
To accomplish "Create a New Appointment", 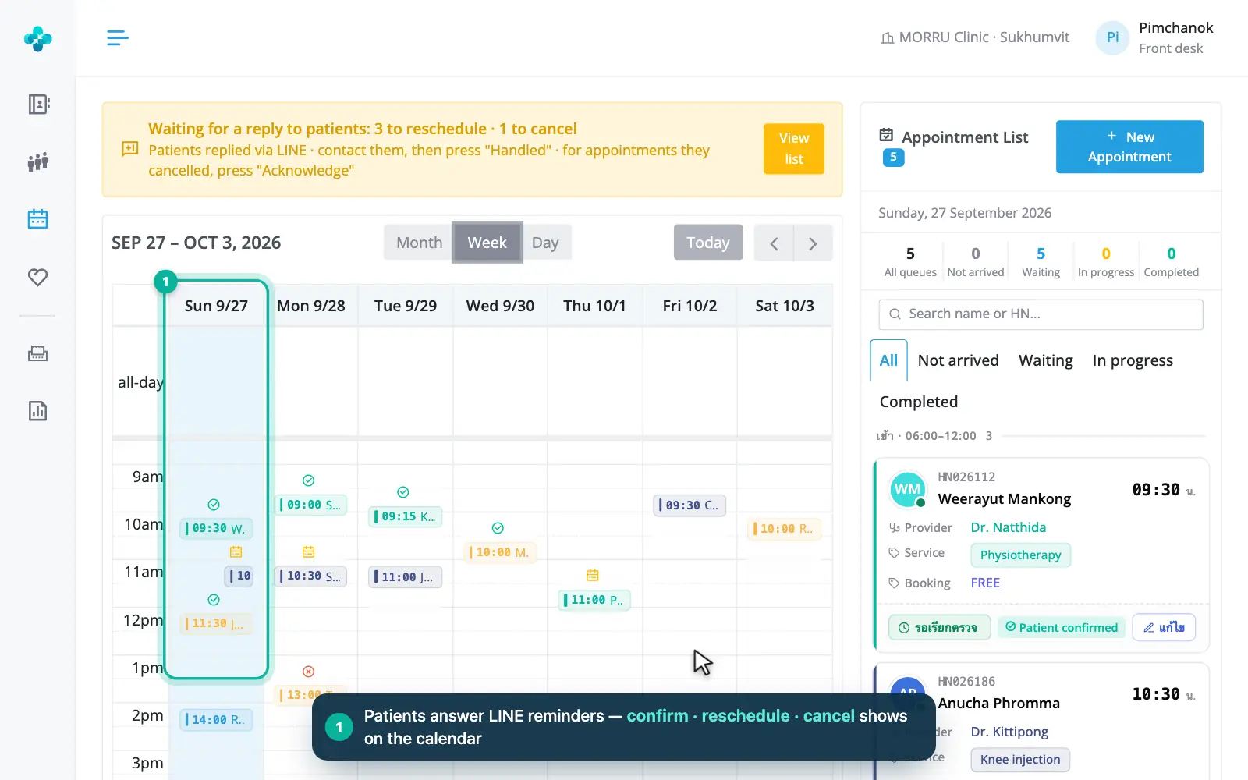I will pyautogui.click(x=1129, y=147).
